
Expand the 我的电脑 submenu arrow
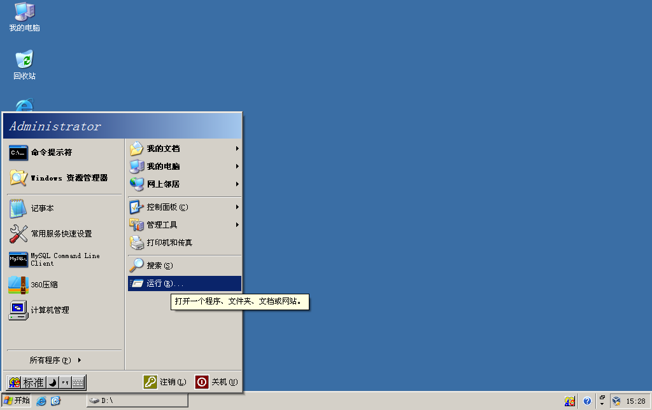tap(237, 167)
